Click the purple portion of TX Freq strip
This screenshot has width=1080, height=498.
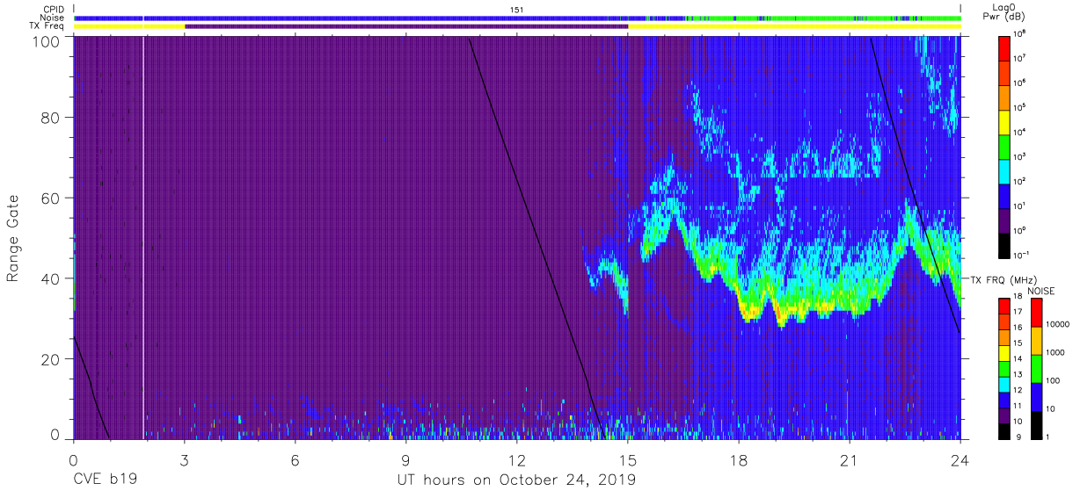[x=406, y=26]
